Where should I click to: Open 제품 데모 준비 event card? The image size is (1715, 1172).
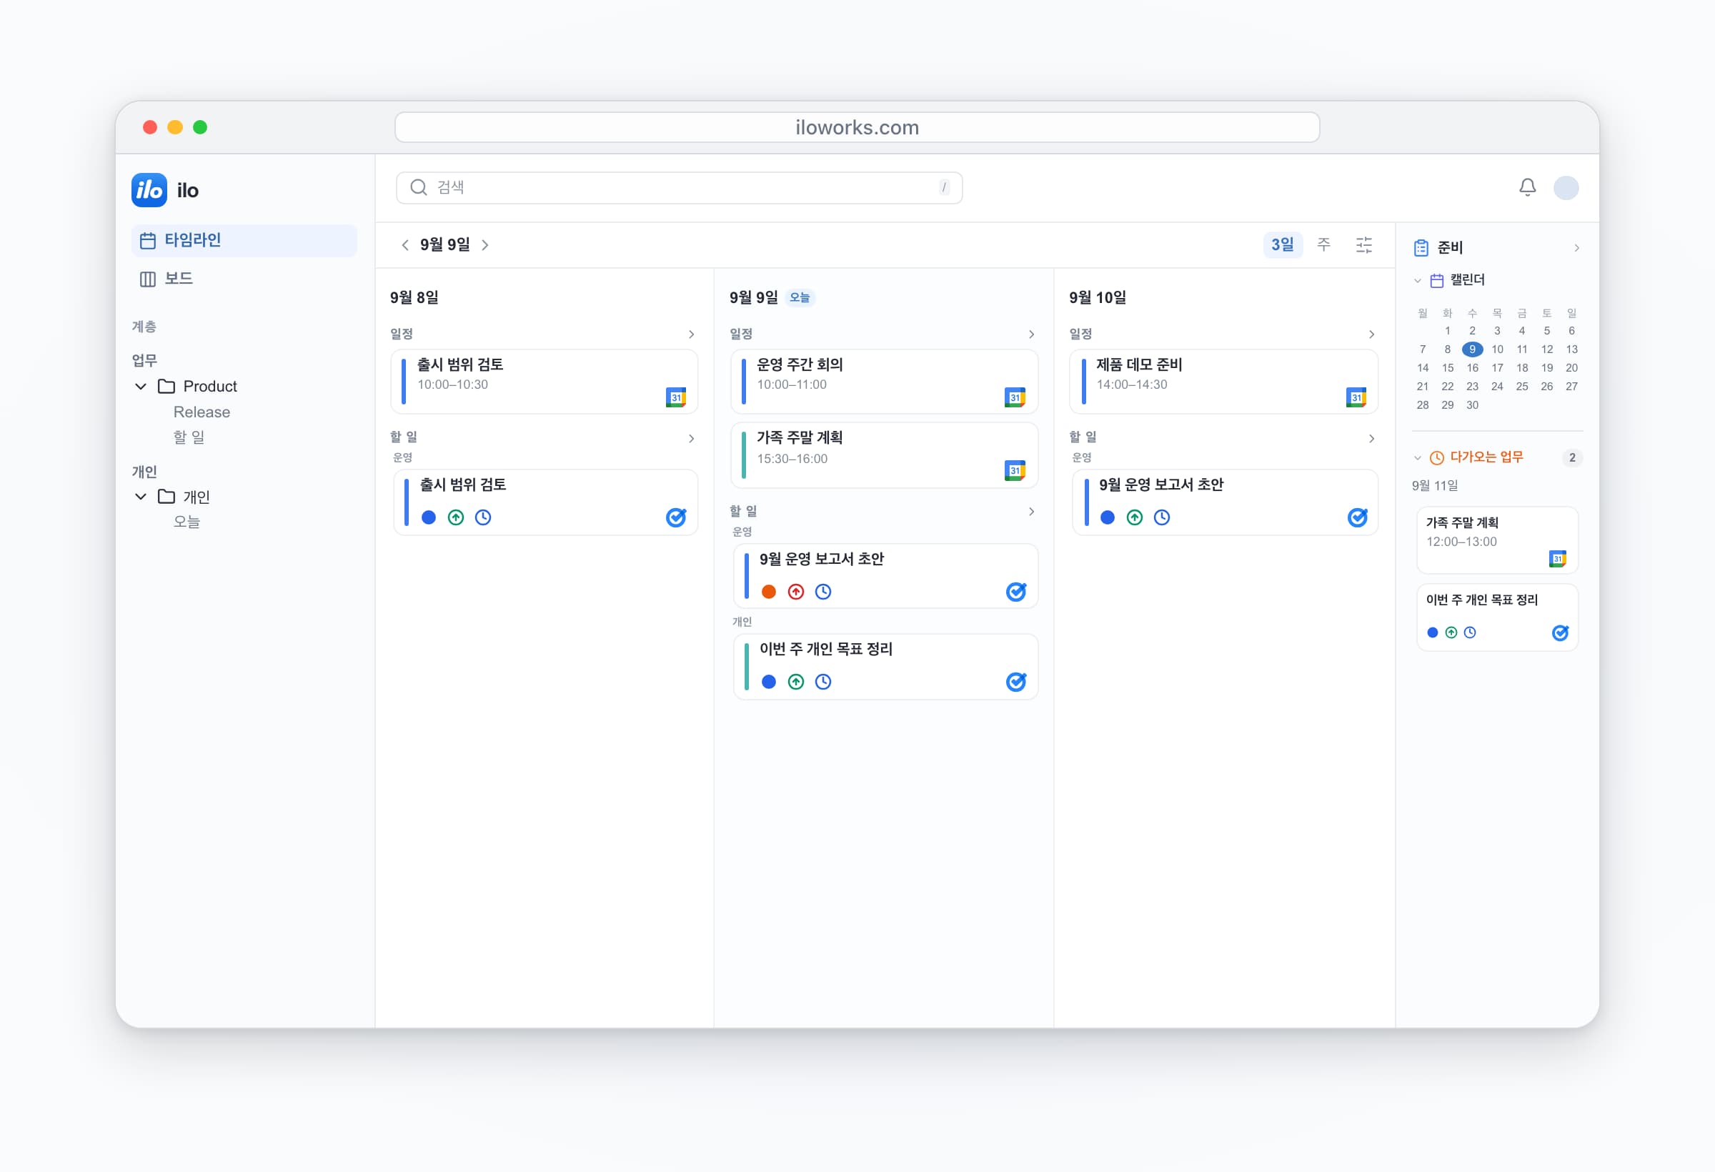point(1223,382)
